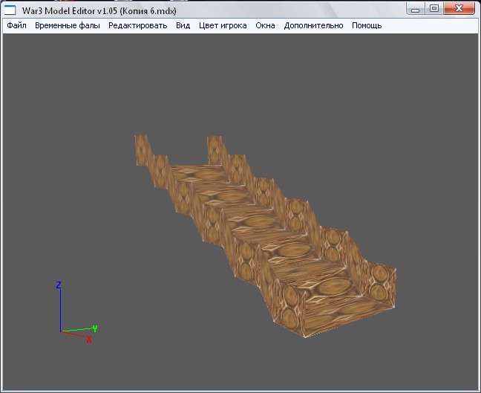
Task: Open the Цвет игрока menu
Action: [x=223, y=25]
